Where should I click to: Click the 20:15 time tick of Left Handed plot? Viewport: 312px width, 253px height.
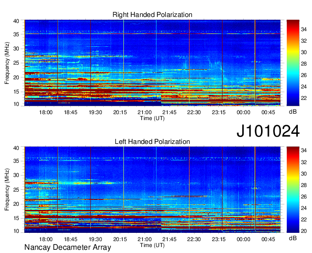(x=120, y=239)
